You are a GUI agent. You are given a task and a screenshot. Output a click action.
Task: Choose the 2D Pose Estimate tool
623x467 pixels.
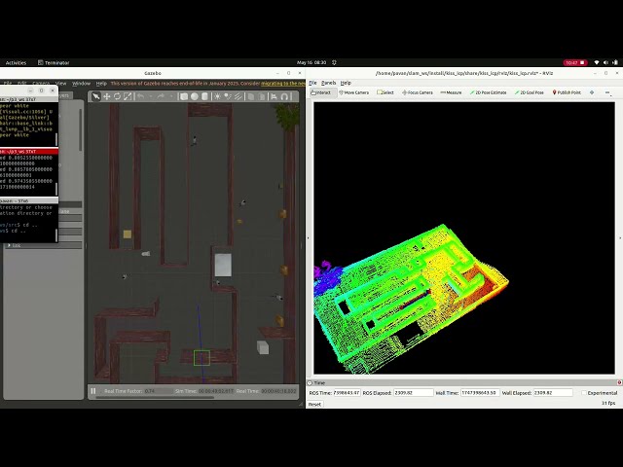(x=488, y=92)
